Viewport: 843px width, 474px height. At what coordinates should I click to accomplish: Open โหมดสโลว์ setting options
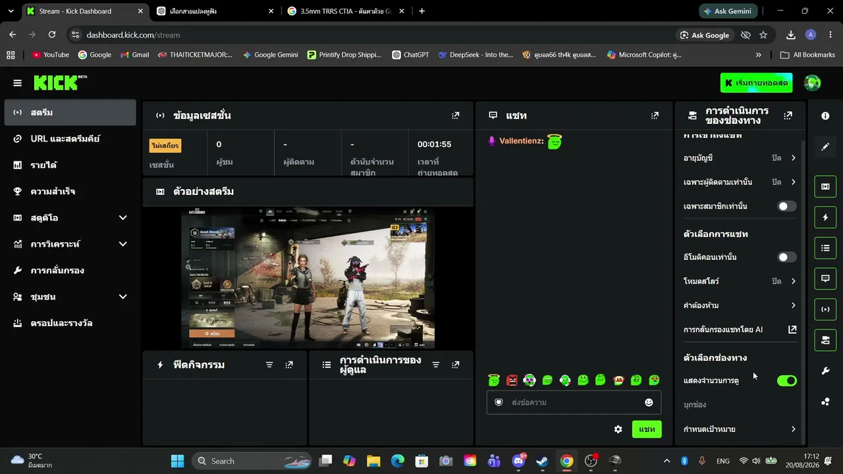740,281
